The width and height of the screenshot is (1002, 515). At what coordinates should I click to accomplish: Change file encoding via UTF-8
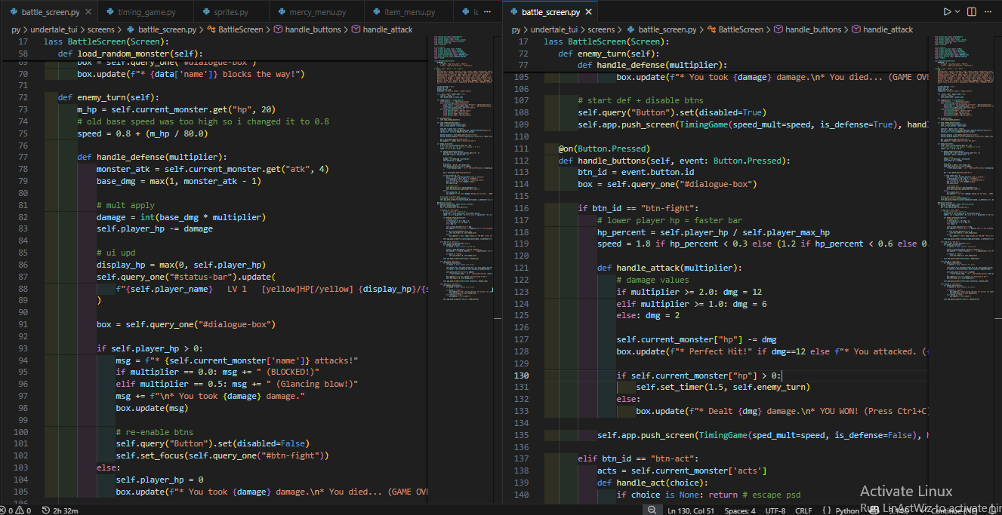pos(775,510)
